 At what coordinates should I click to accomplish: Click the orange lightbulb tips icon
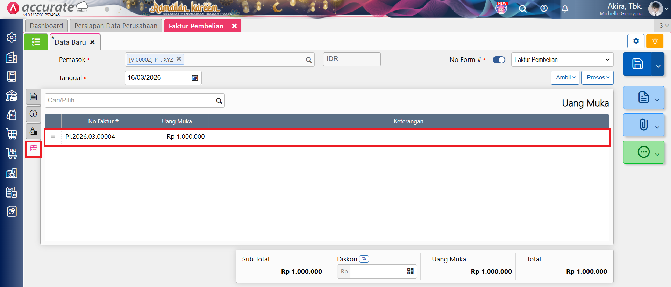655,41
